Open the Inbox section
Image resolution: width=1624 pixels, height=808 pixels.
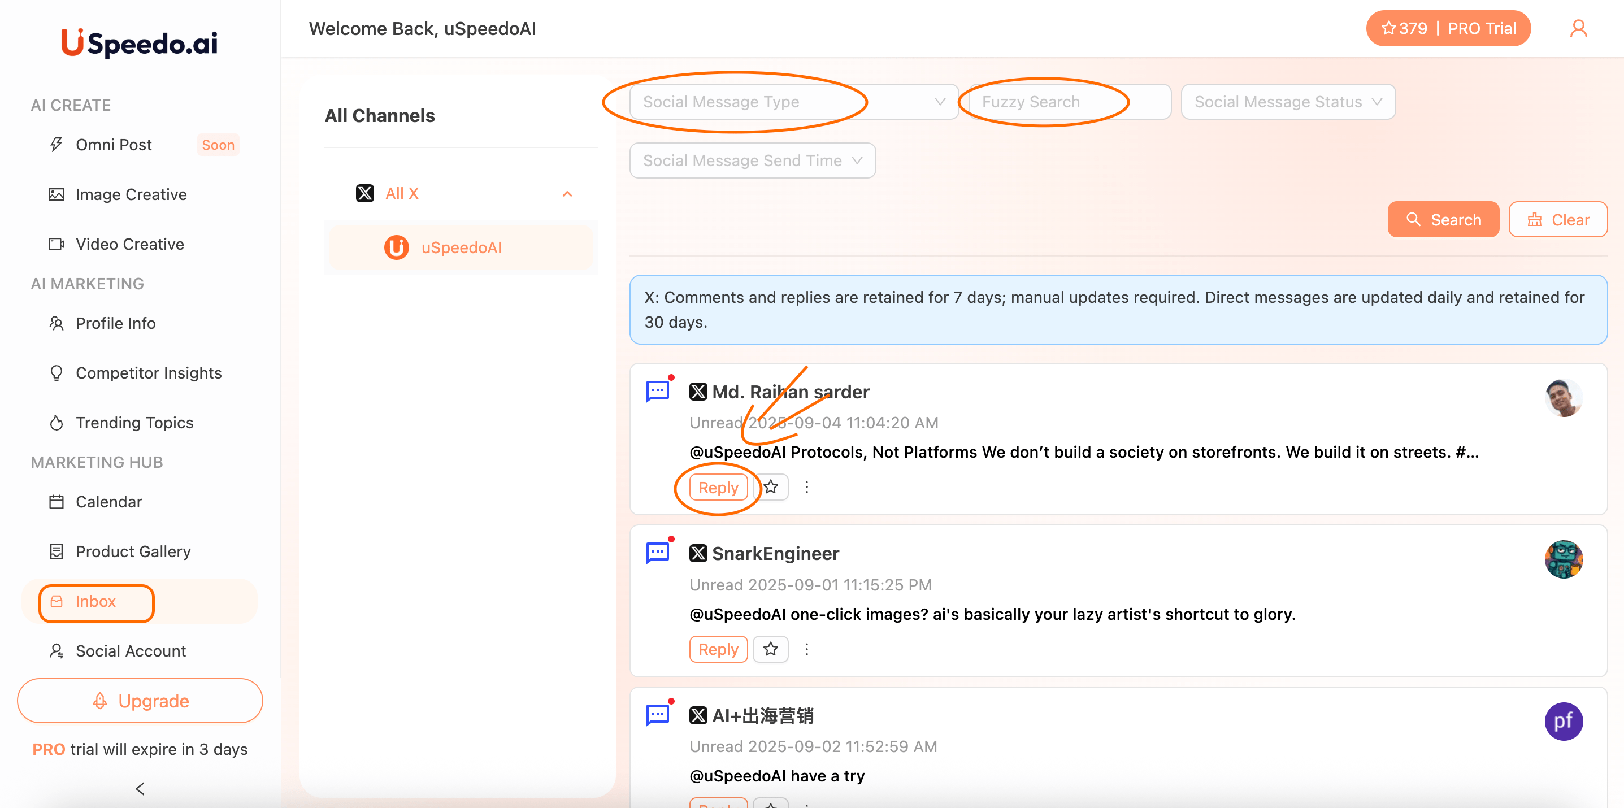click(x=96, y=602)
